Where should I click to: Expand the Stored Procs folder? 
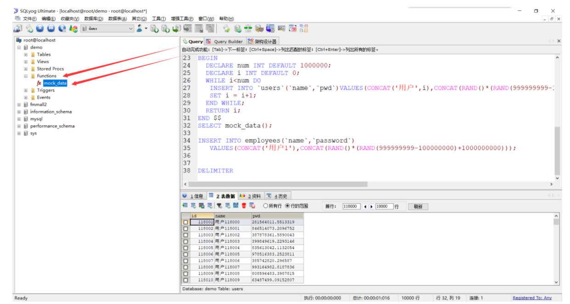[26, 69]
